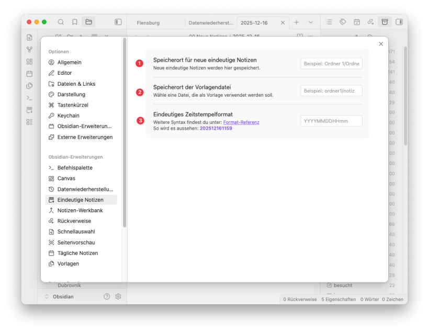Image resolution: width=429 pixels, height=332 pixels.
Task: Select Tägliche Notizen in settings sidebar
Action: 77,253
